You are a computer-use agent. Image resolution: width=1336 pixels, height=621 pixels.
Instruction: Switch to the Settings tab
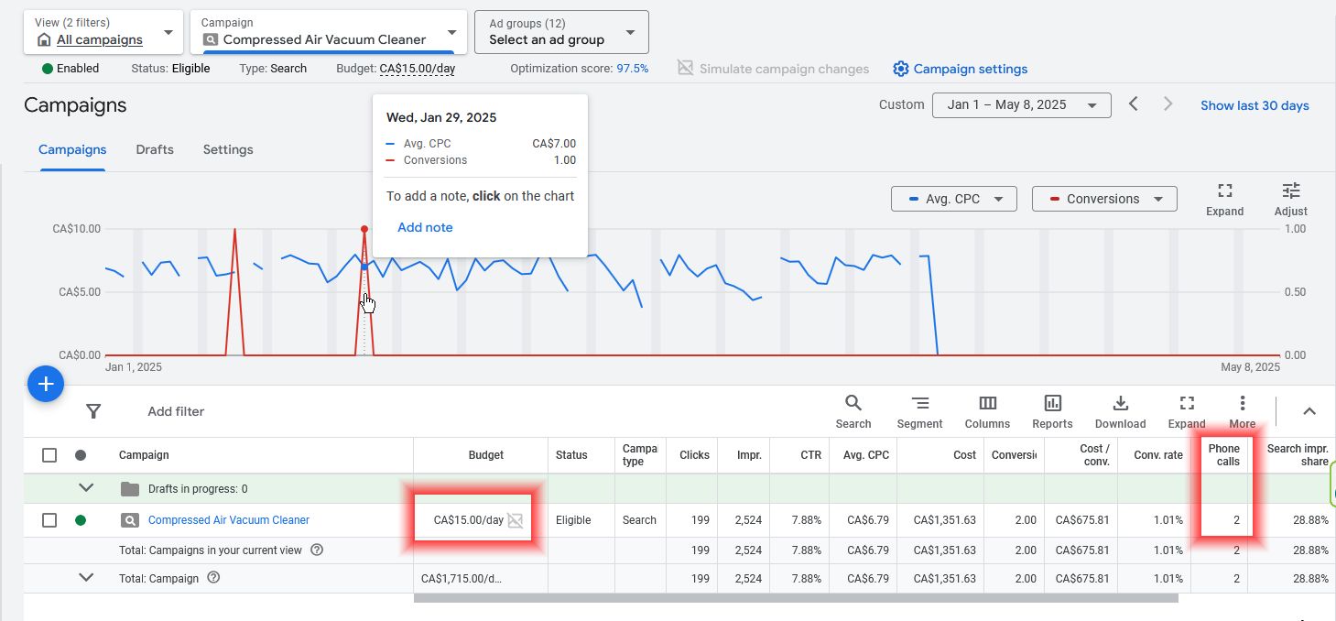[228, 149]
